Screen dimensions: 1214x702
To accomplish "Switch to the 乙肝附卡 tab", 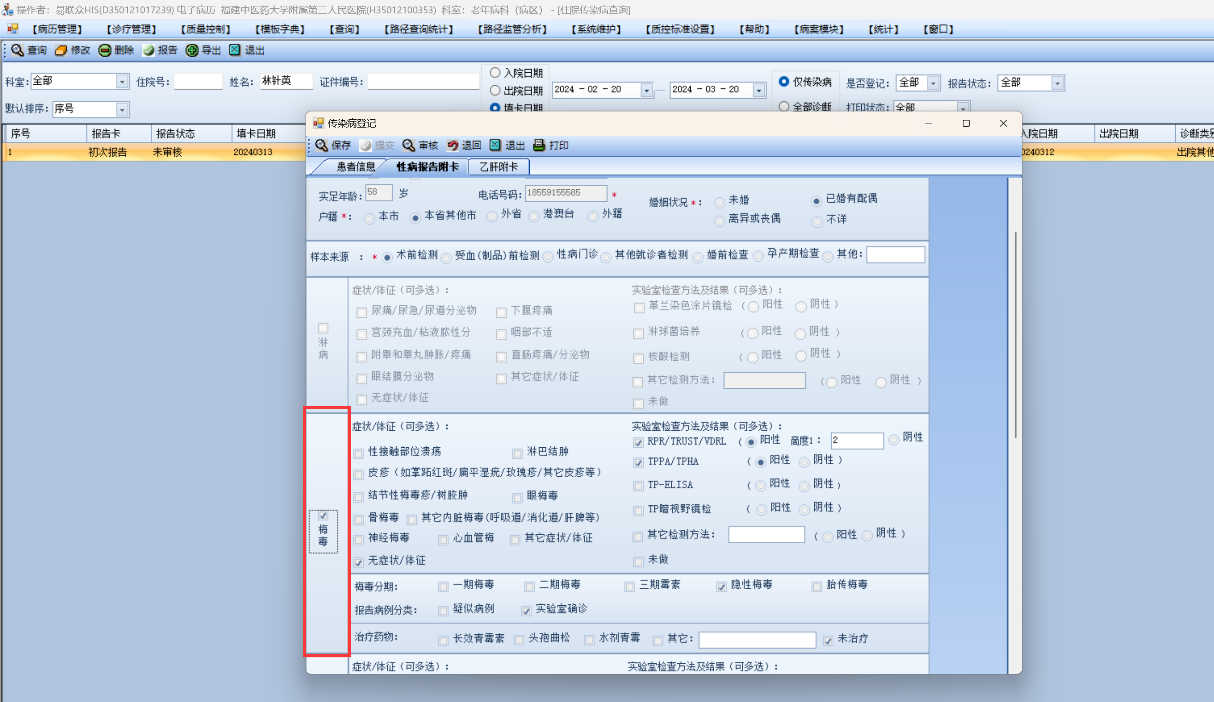I will click(x=498, y=167).
